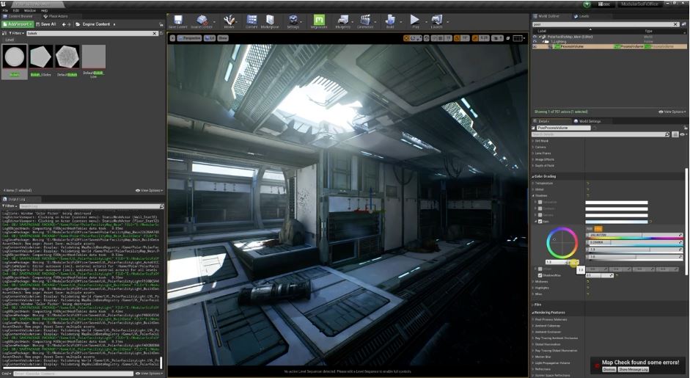Viewport: 690px width, 378px height.
Task: Click the Add/Import button
Action: tap(17, 24)
